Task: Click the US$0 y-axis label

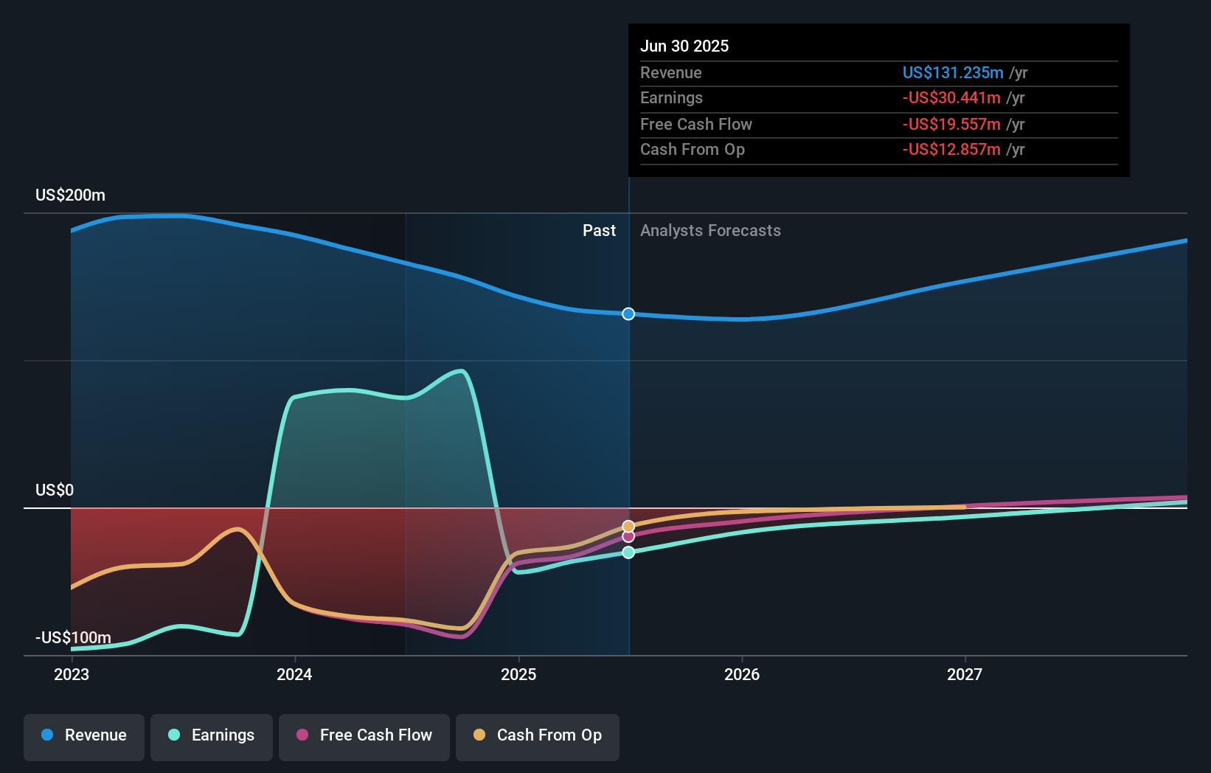Action: (55, 491)
